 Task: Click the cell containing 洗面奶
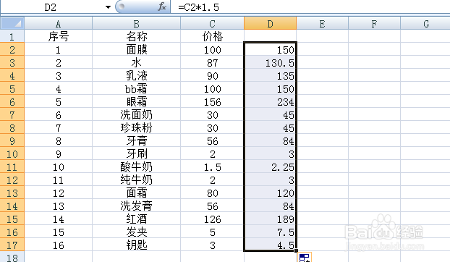(x=136, y=115)
